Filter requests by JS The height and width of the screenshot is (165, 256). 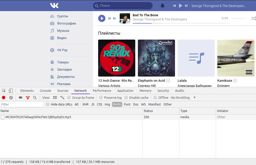click(93, 104)
